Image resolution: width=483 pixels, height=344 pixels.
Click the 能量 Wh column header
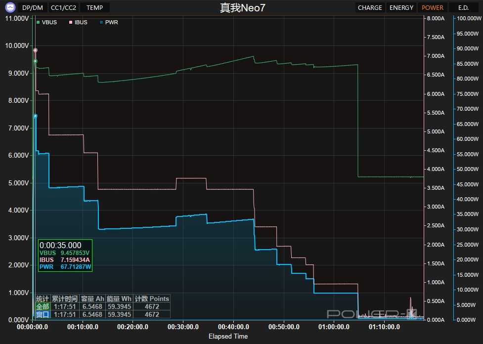pos(119,299)
